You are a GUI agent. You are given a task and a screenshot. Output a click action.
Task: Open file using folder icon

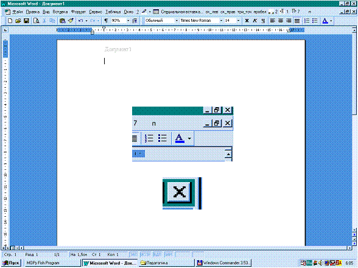pyautogui.click(x=18, y=21)
